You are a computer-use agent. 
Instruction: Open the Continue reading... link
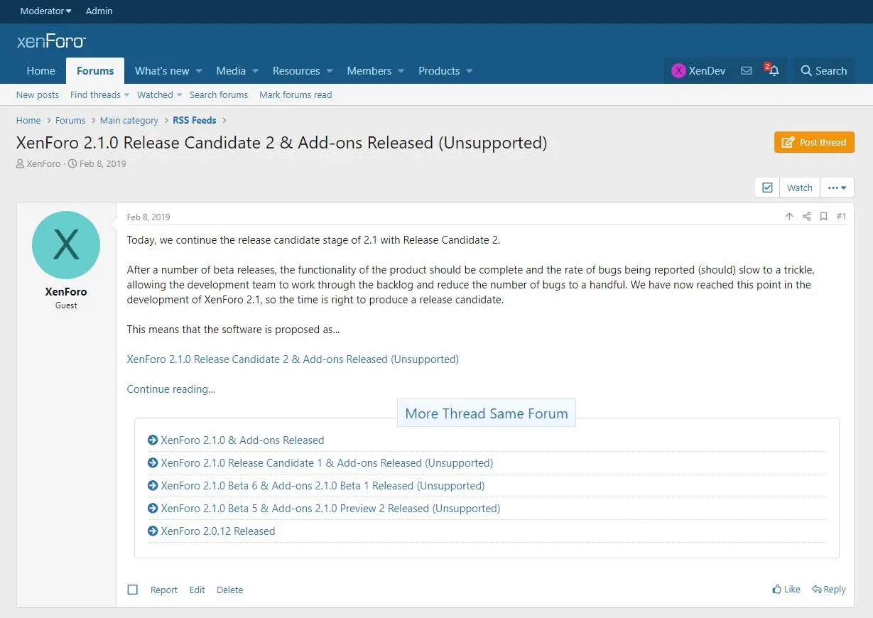pyautogui.click(x=170, y=389)
